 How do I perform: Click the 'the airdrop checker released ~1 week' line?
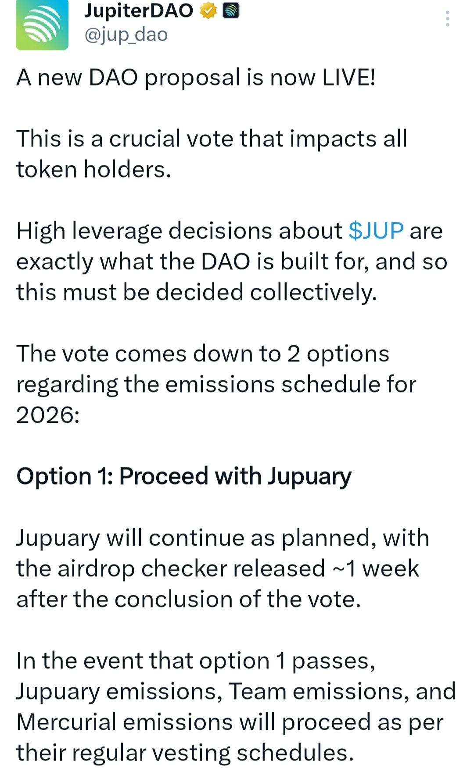pyautogui.click(x=217, y=569)
